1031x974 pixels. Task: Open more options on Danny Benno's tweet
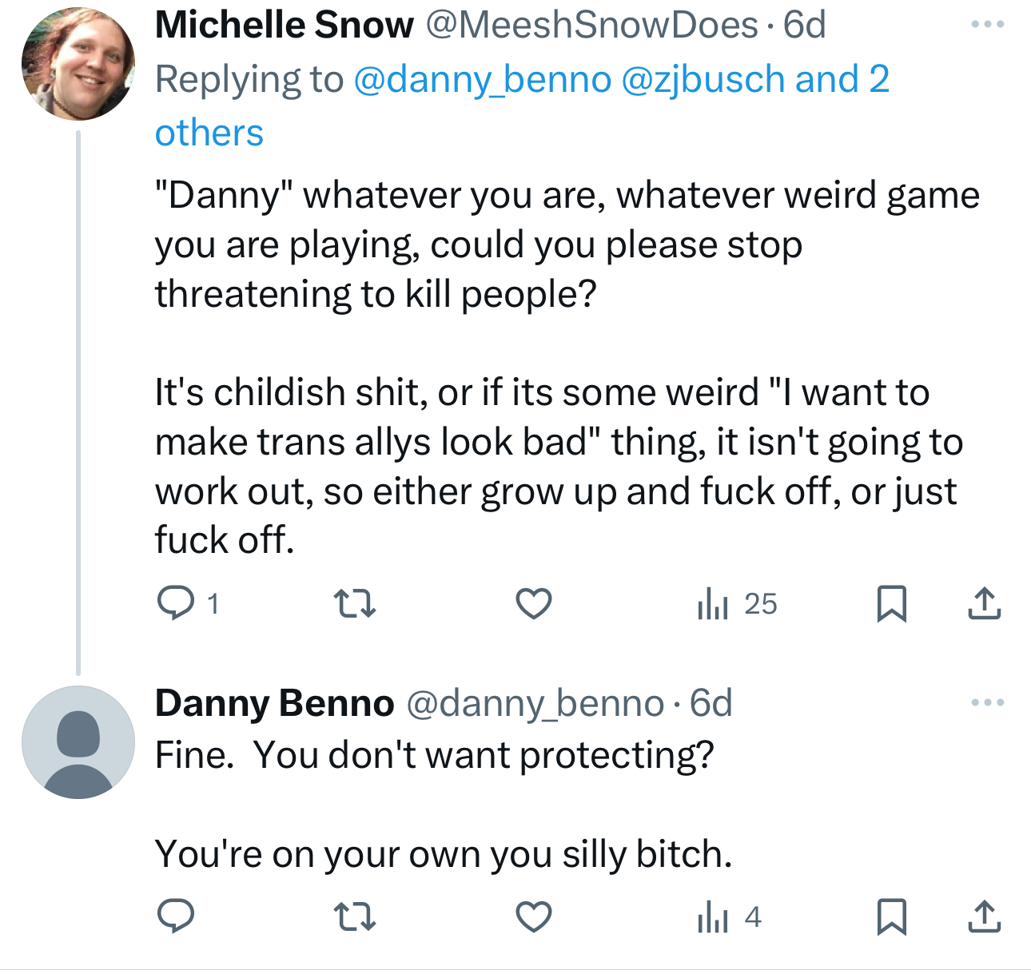987,703
